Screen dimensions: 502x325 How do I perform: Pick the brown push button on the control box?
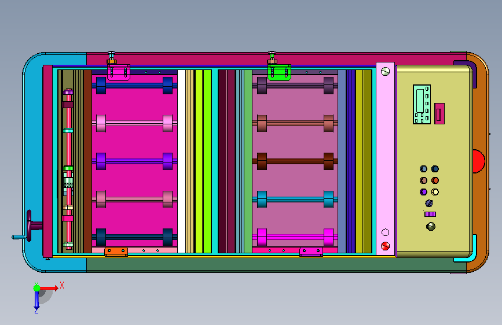[423, 180]
